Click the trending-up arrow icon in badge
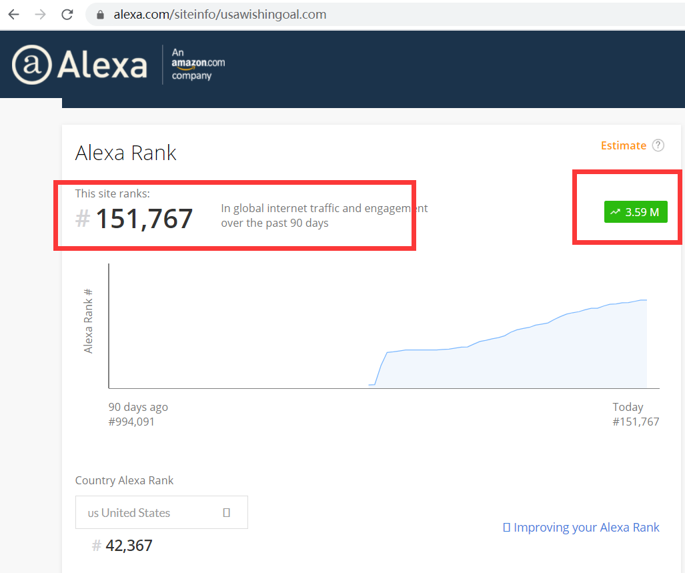 tap(615, 212)
